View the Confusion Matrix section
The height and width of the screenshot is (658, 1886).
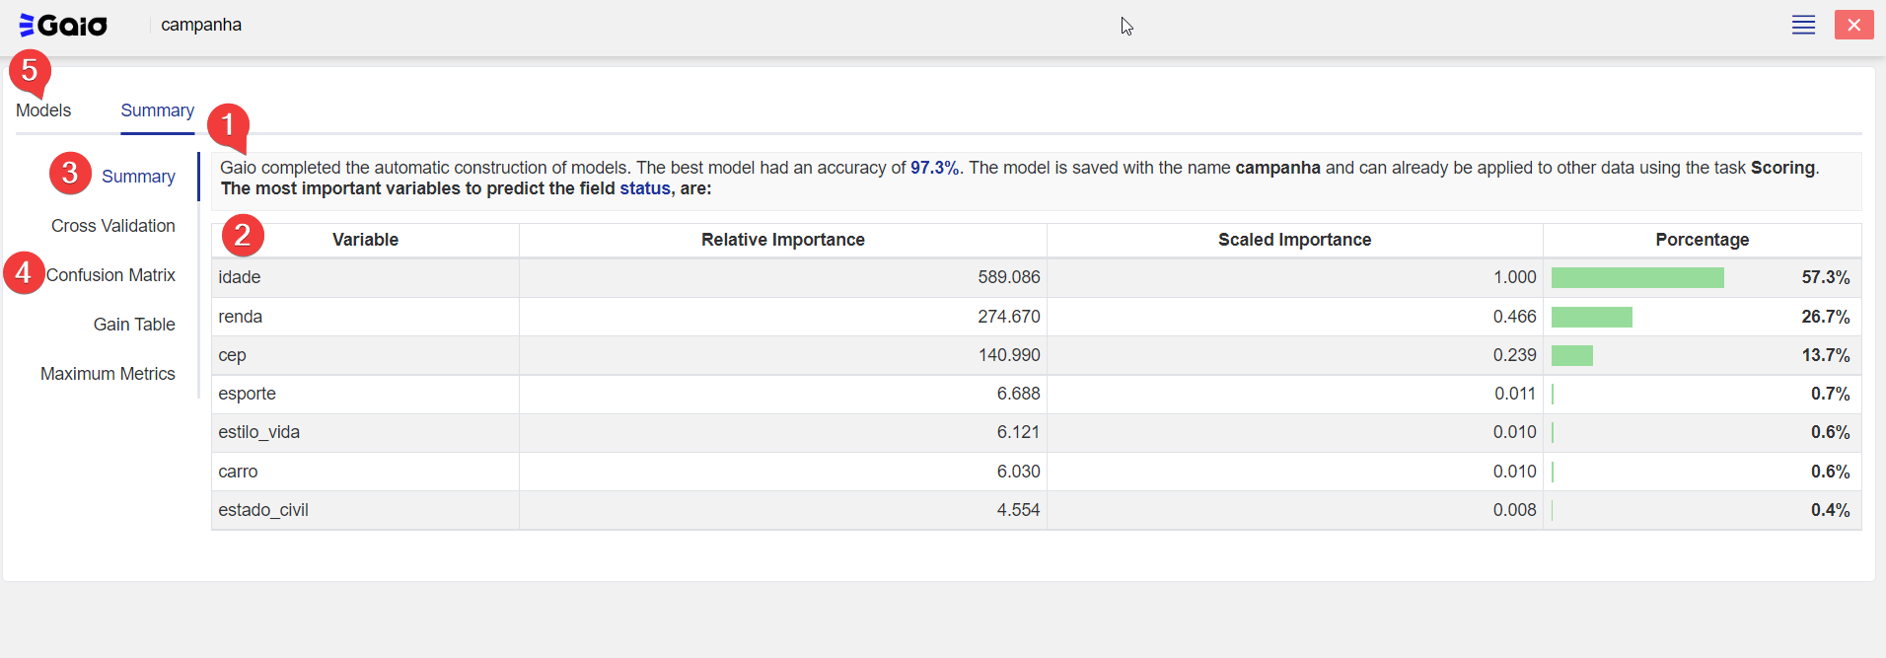click(x=110, y=275)
